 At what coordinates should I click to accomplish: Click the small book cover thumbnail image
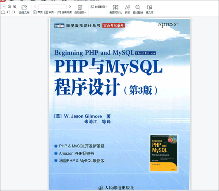163,153
